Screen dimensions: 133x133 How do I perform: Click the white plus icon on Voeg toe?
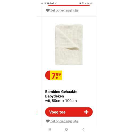[x=86, y=112]
